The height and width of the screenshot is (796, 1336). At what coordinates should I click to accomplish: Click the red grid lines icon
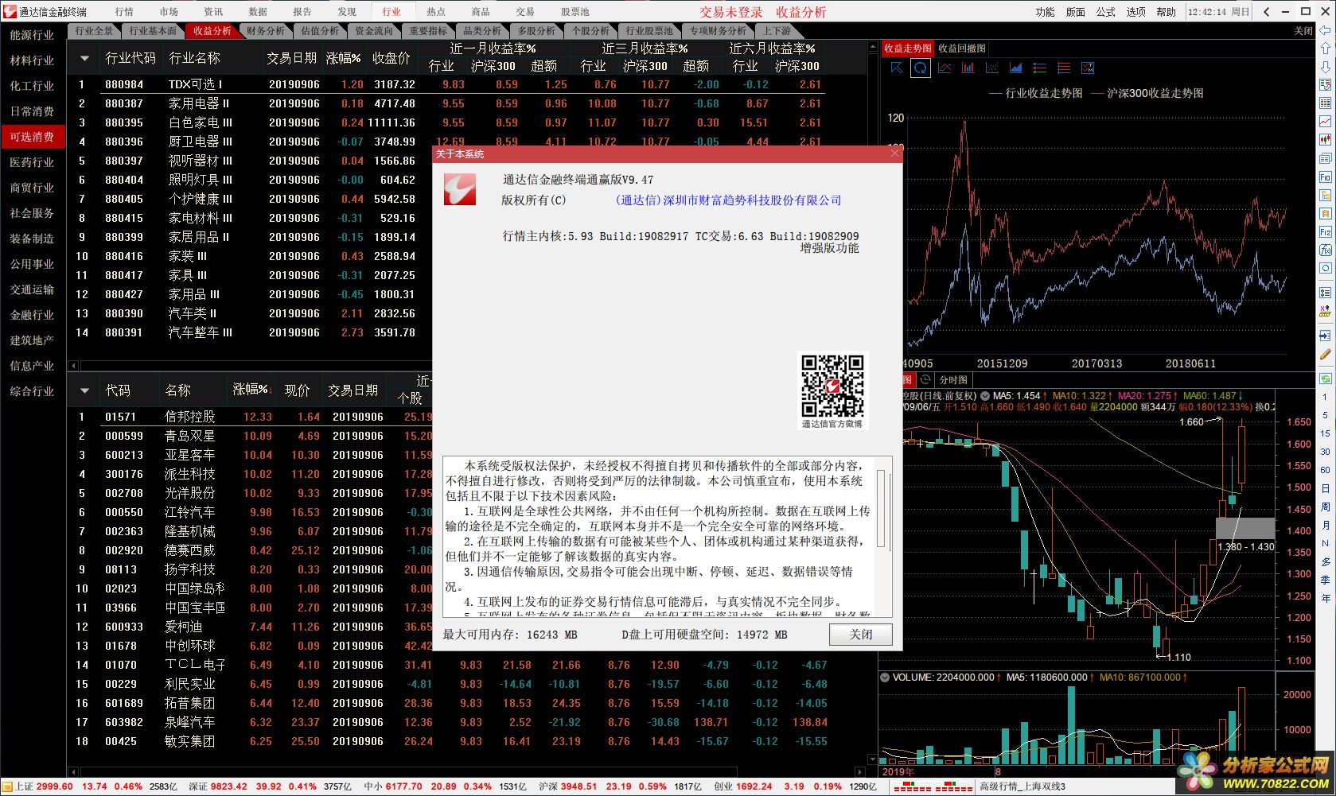pos(1063,68)
